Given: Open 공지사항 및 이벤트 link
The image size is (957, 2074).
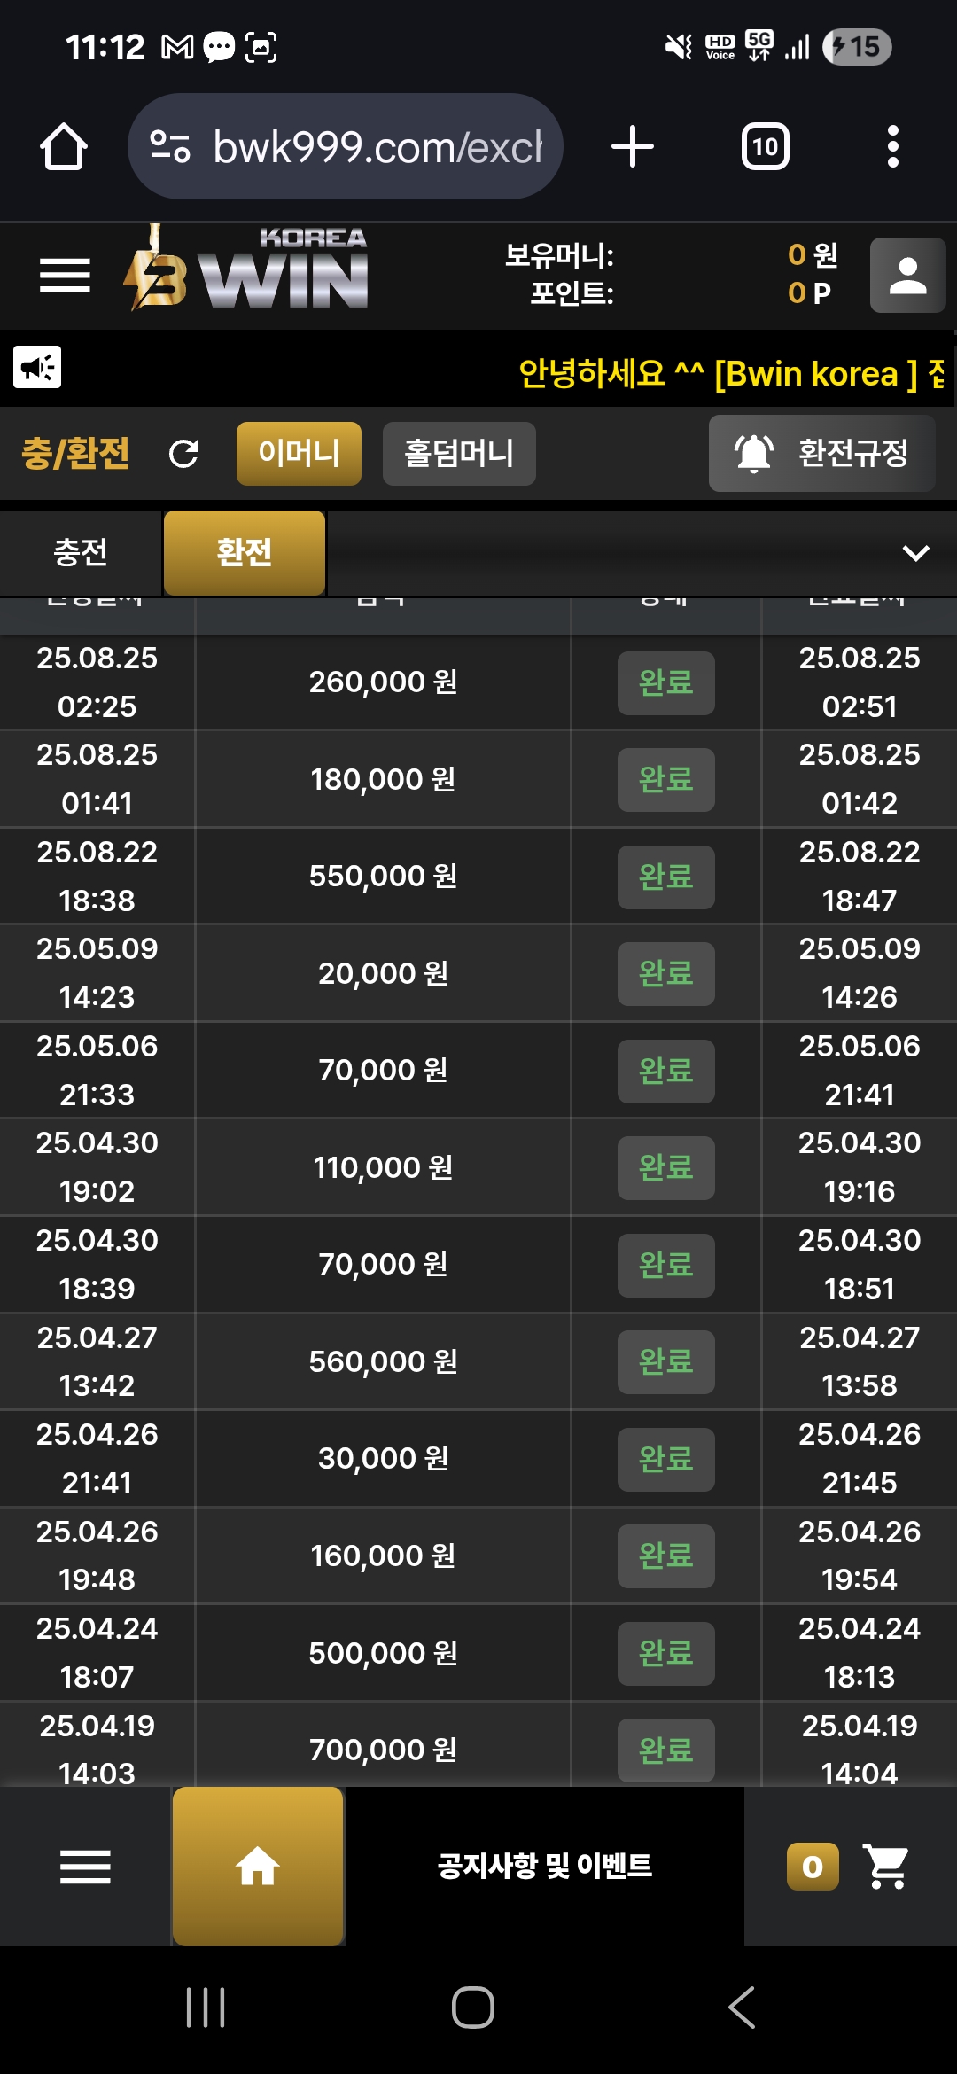Looking at the screenshot, I should tap(544, 1866).
